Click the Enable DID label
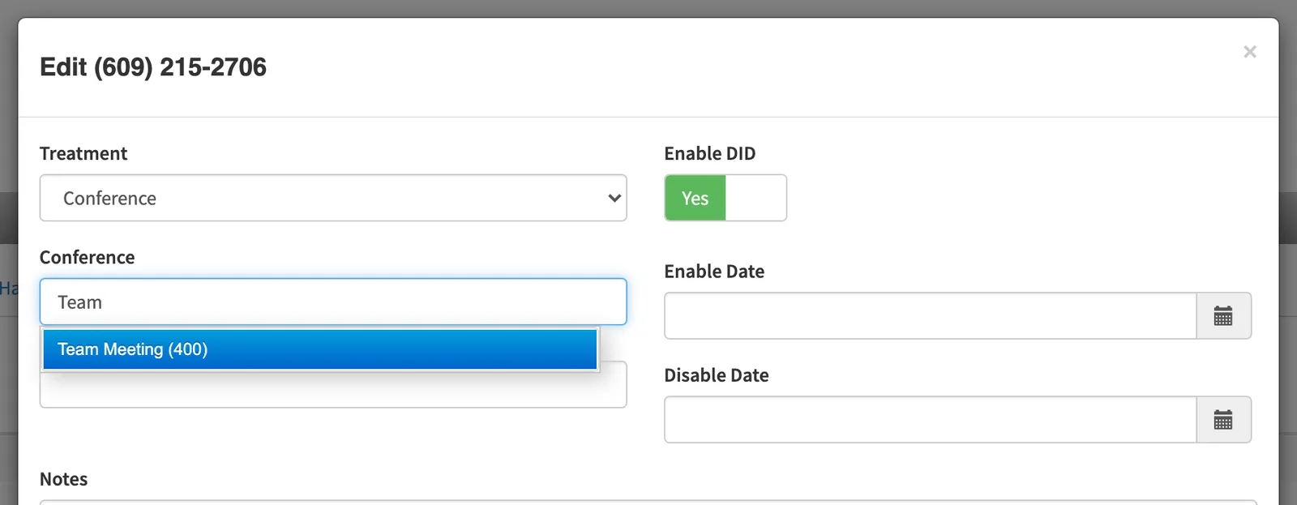The image size is (1297, 505). point(710,153)
